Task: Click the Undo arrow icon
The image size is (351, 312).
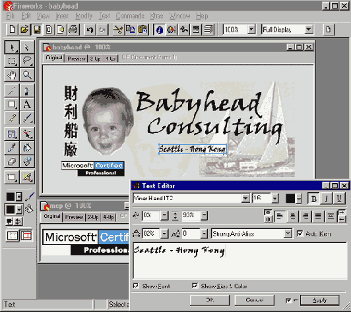Action: point(90,30)
